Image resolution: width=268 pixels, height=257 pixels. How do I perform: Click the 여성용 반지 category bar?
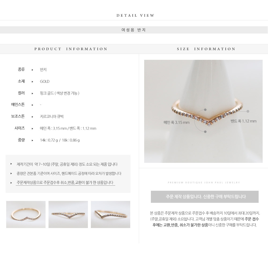[x=134, y=30]
